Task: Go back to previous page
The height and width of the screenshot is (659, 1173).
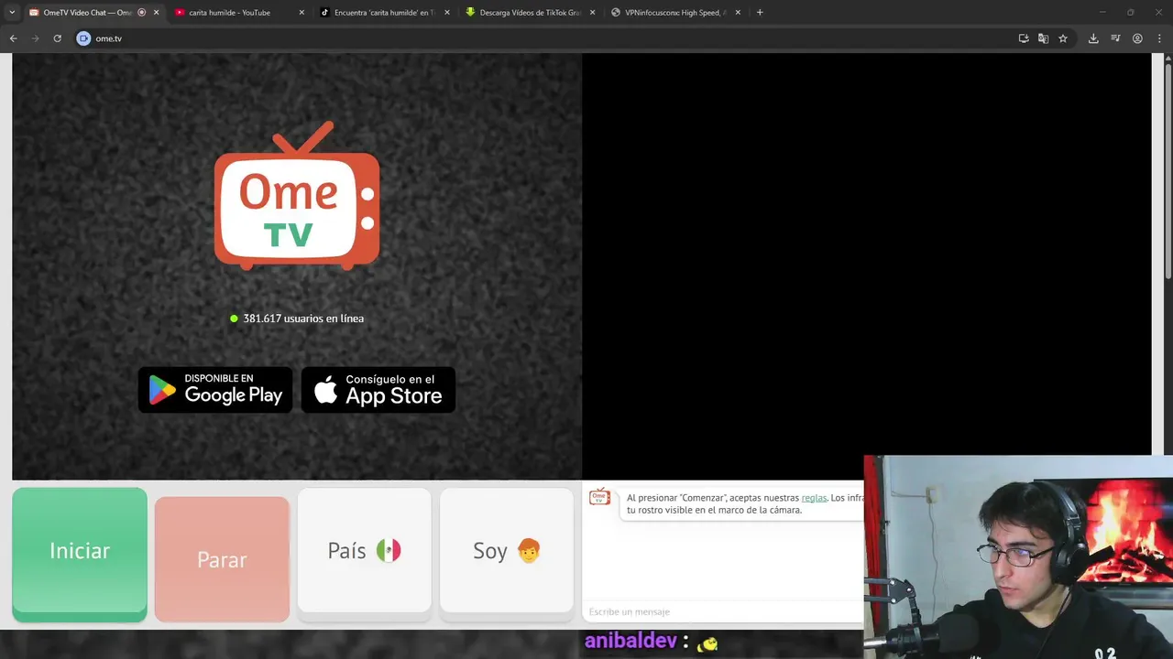Action: [x=13, y=38]
